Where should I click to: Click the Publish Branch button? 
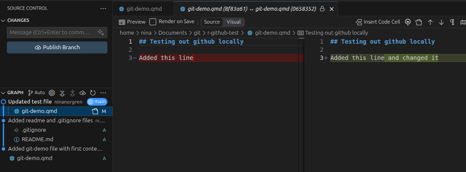57,47
